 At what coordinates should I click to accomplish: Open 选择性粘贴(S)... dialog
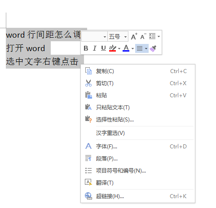coord(138,120)
